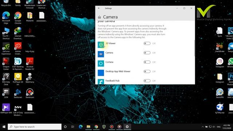Select NextVPN desktop icon

(x=220, y=94)
